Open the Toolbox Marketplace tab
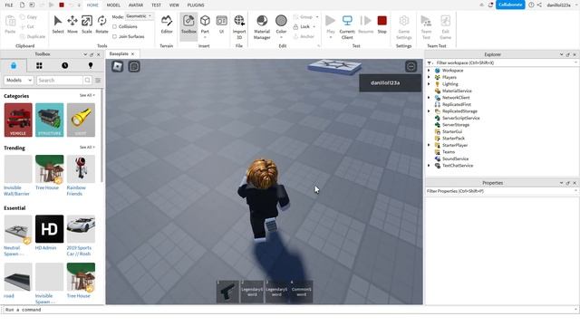The width and height of the screenshot is (580, 326). 14,65
